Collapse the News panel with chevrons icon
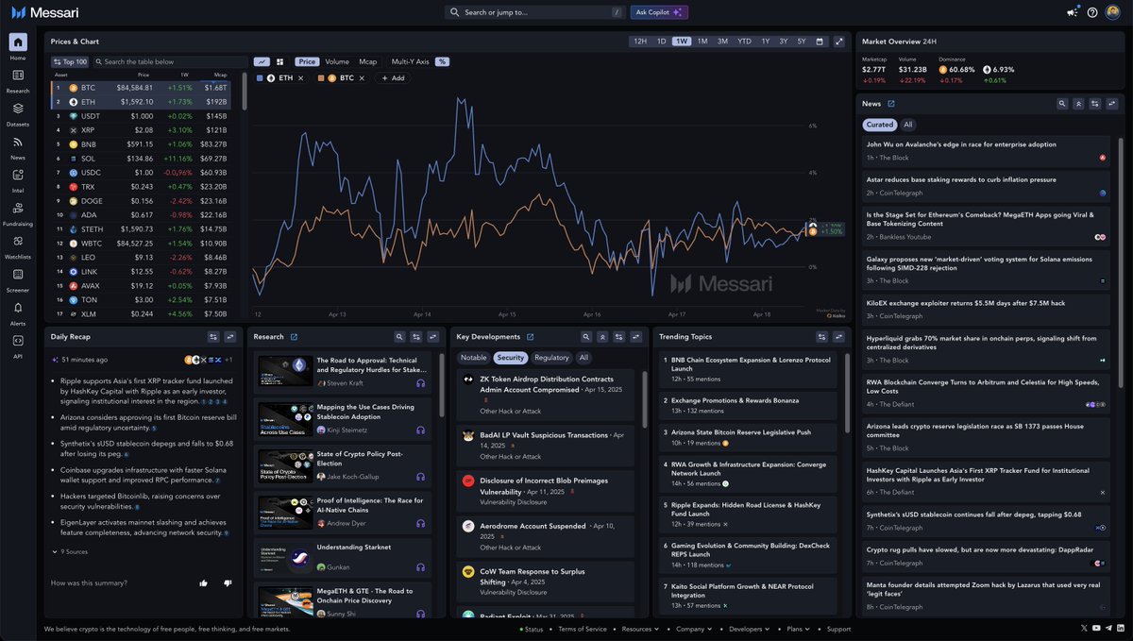This screenshot has width=1133, height=641. coord(1078,104)
